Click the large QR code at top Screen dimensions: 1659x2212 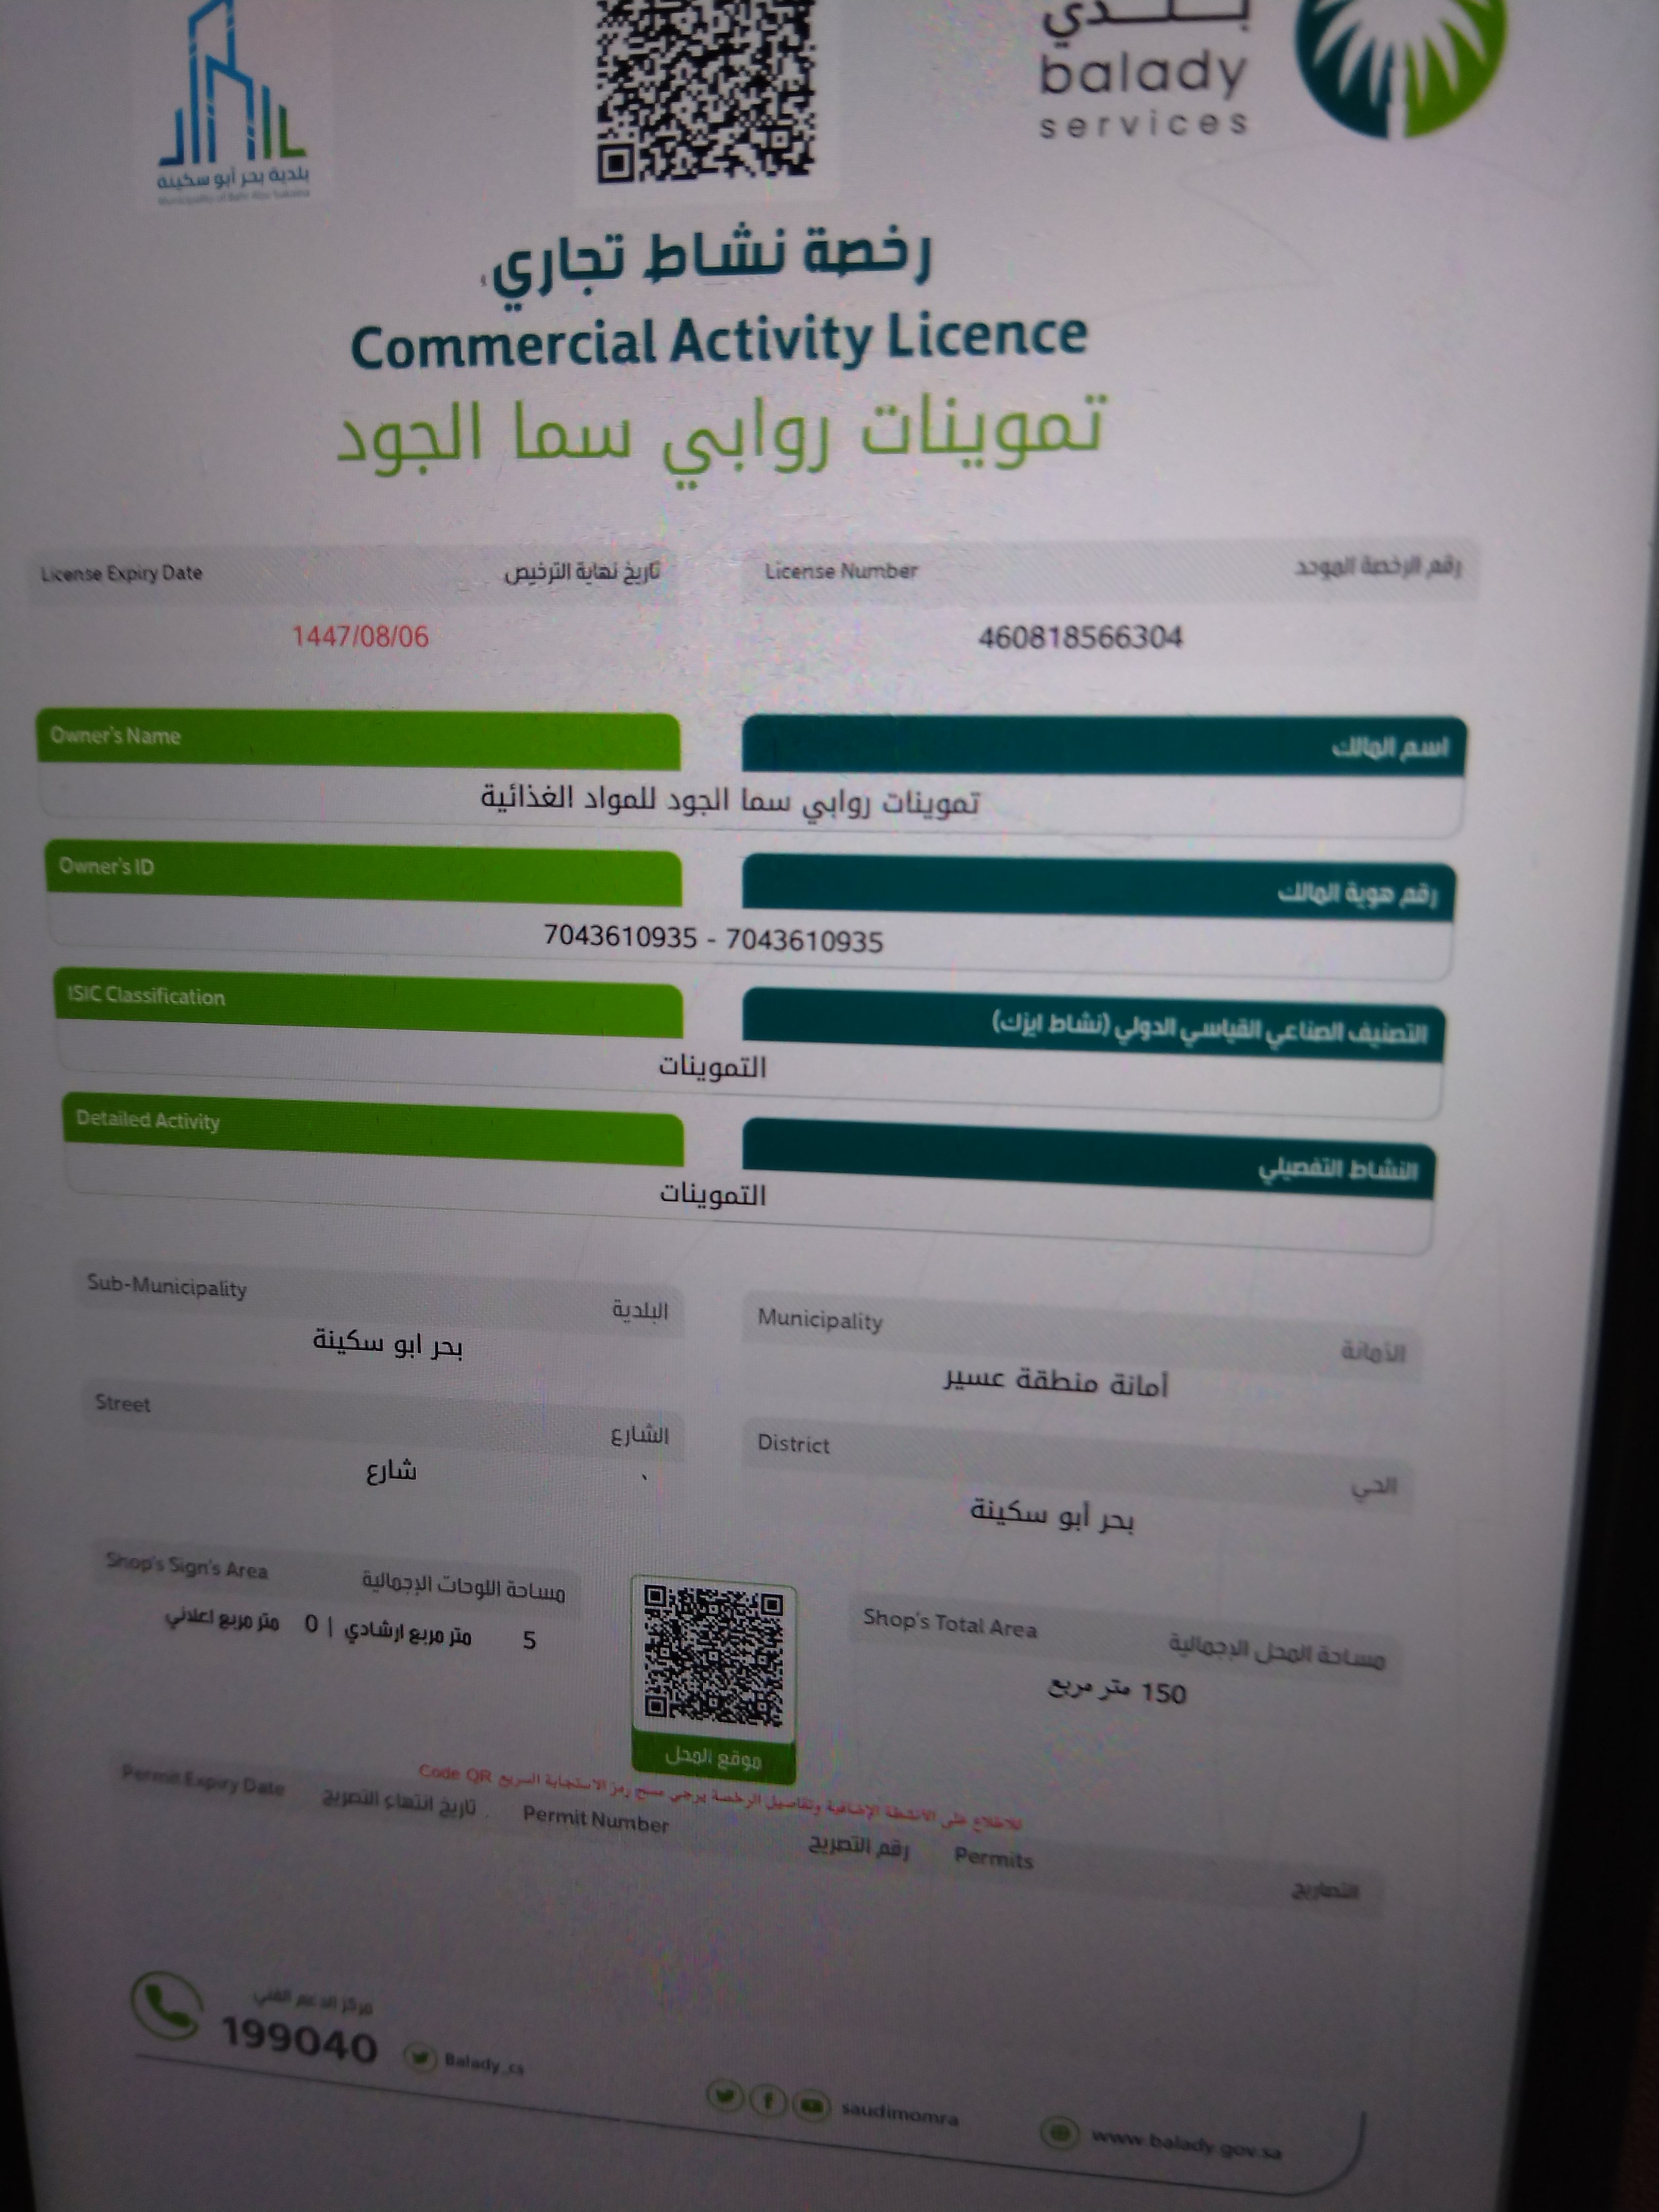705,90
